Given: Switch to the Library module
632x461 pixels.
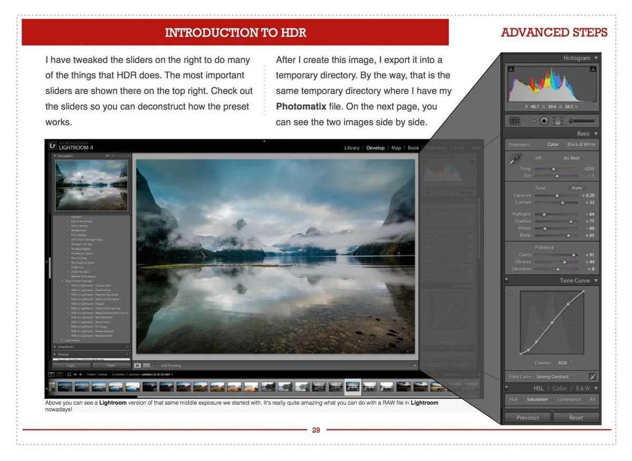Looking at the screenshot, I should [x=352, y=148].
